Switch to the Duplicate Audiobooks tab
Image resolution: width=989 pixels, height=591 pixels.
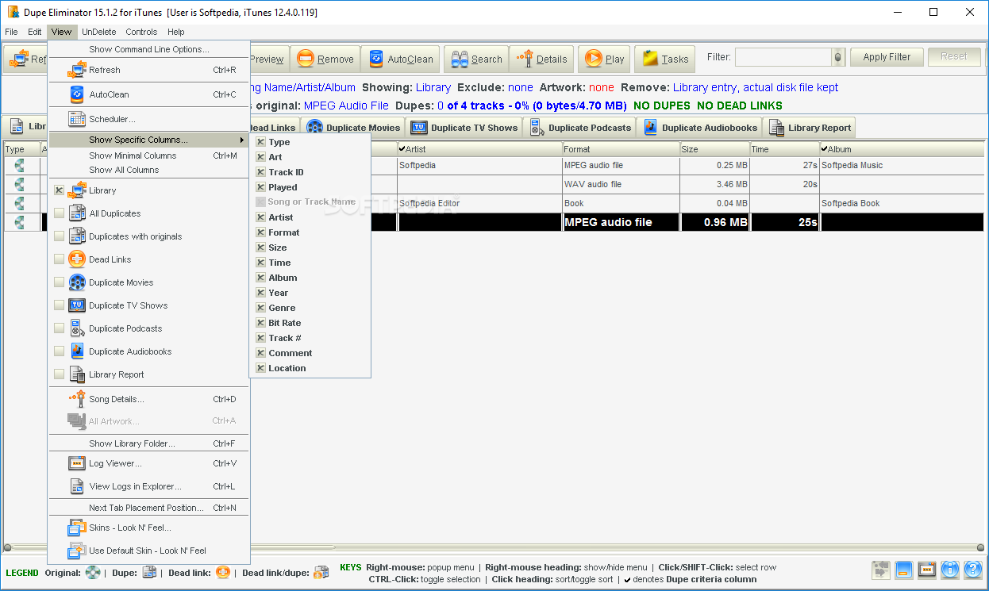699,127
